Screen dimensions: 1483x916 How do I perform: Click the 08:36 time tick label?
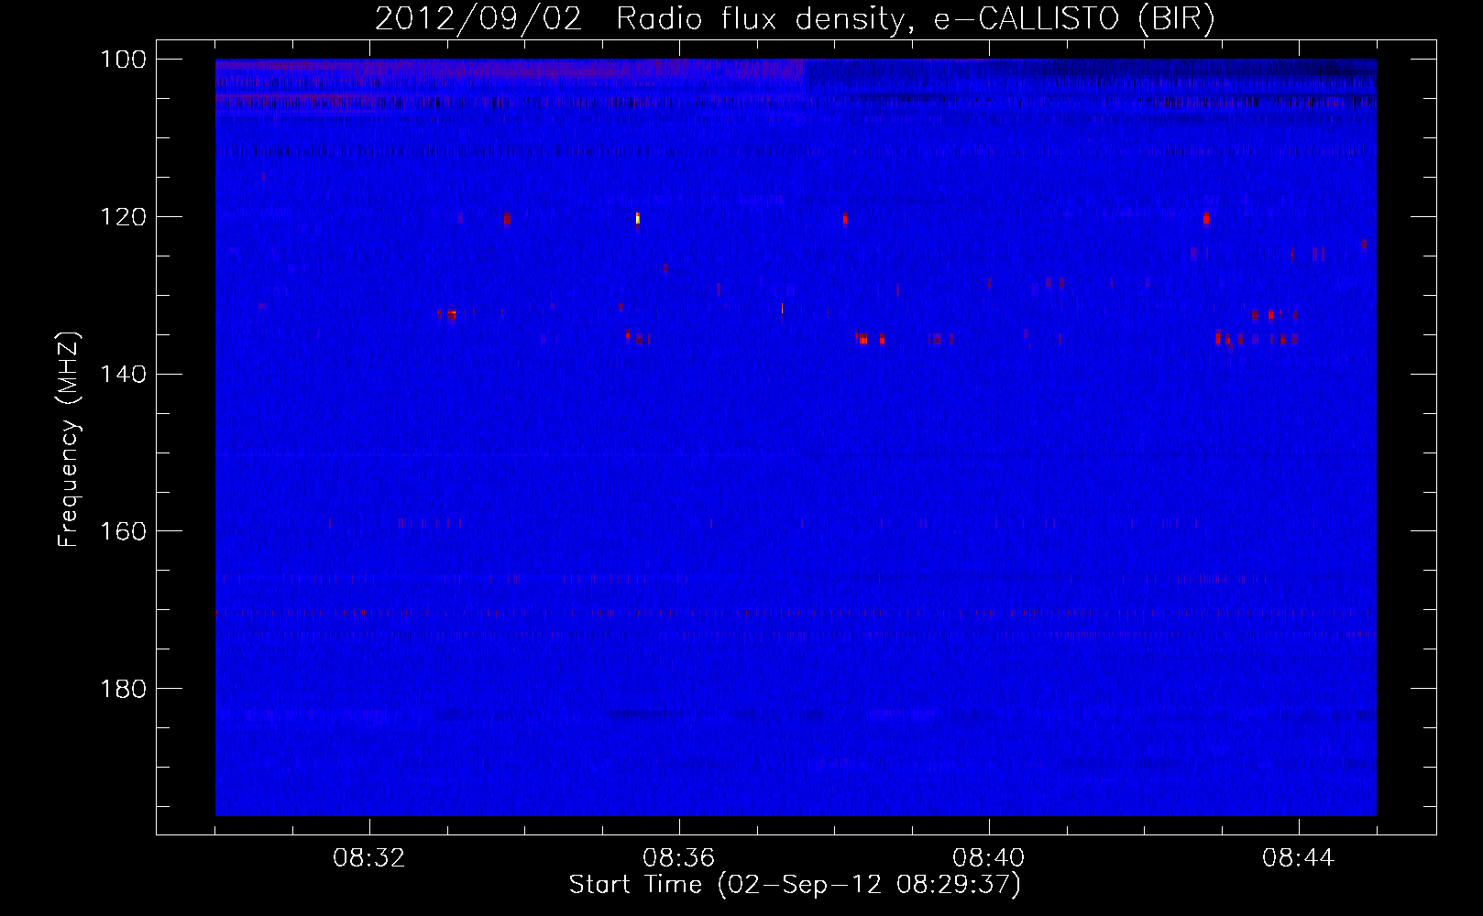coord(679,858)
